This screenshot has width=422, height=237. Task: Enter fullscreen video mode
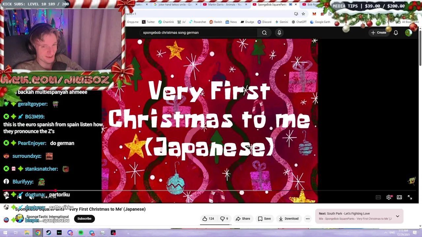(410, 197)
